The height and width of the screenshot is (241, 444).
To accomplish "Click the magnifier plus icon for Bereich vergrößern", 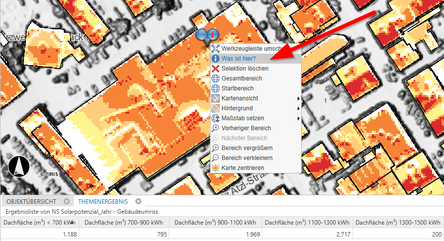I will click(x=216, y=148).
